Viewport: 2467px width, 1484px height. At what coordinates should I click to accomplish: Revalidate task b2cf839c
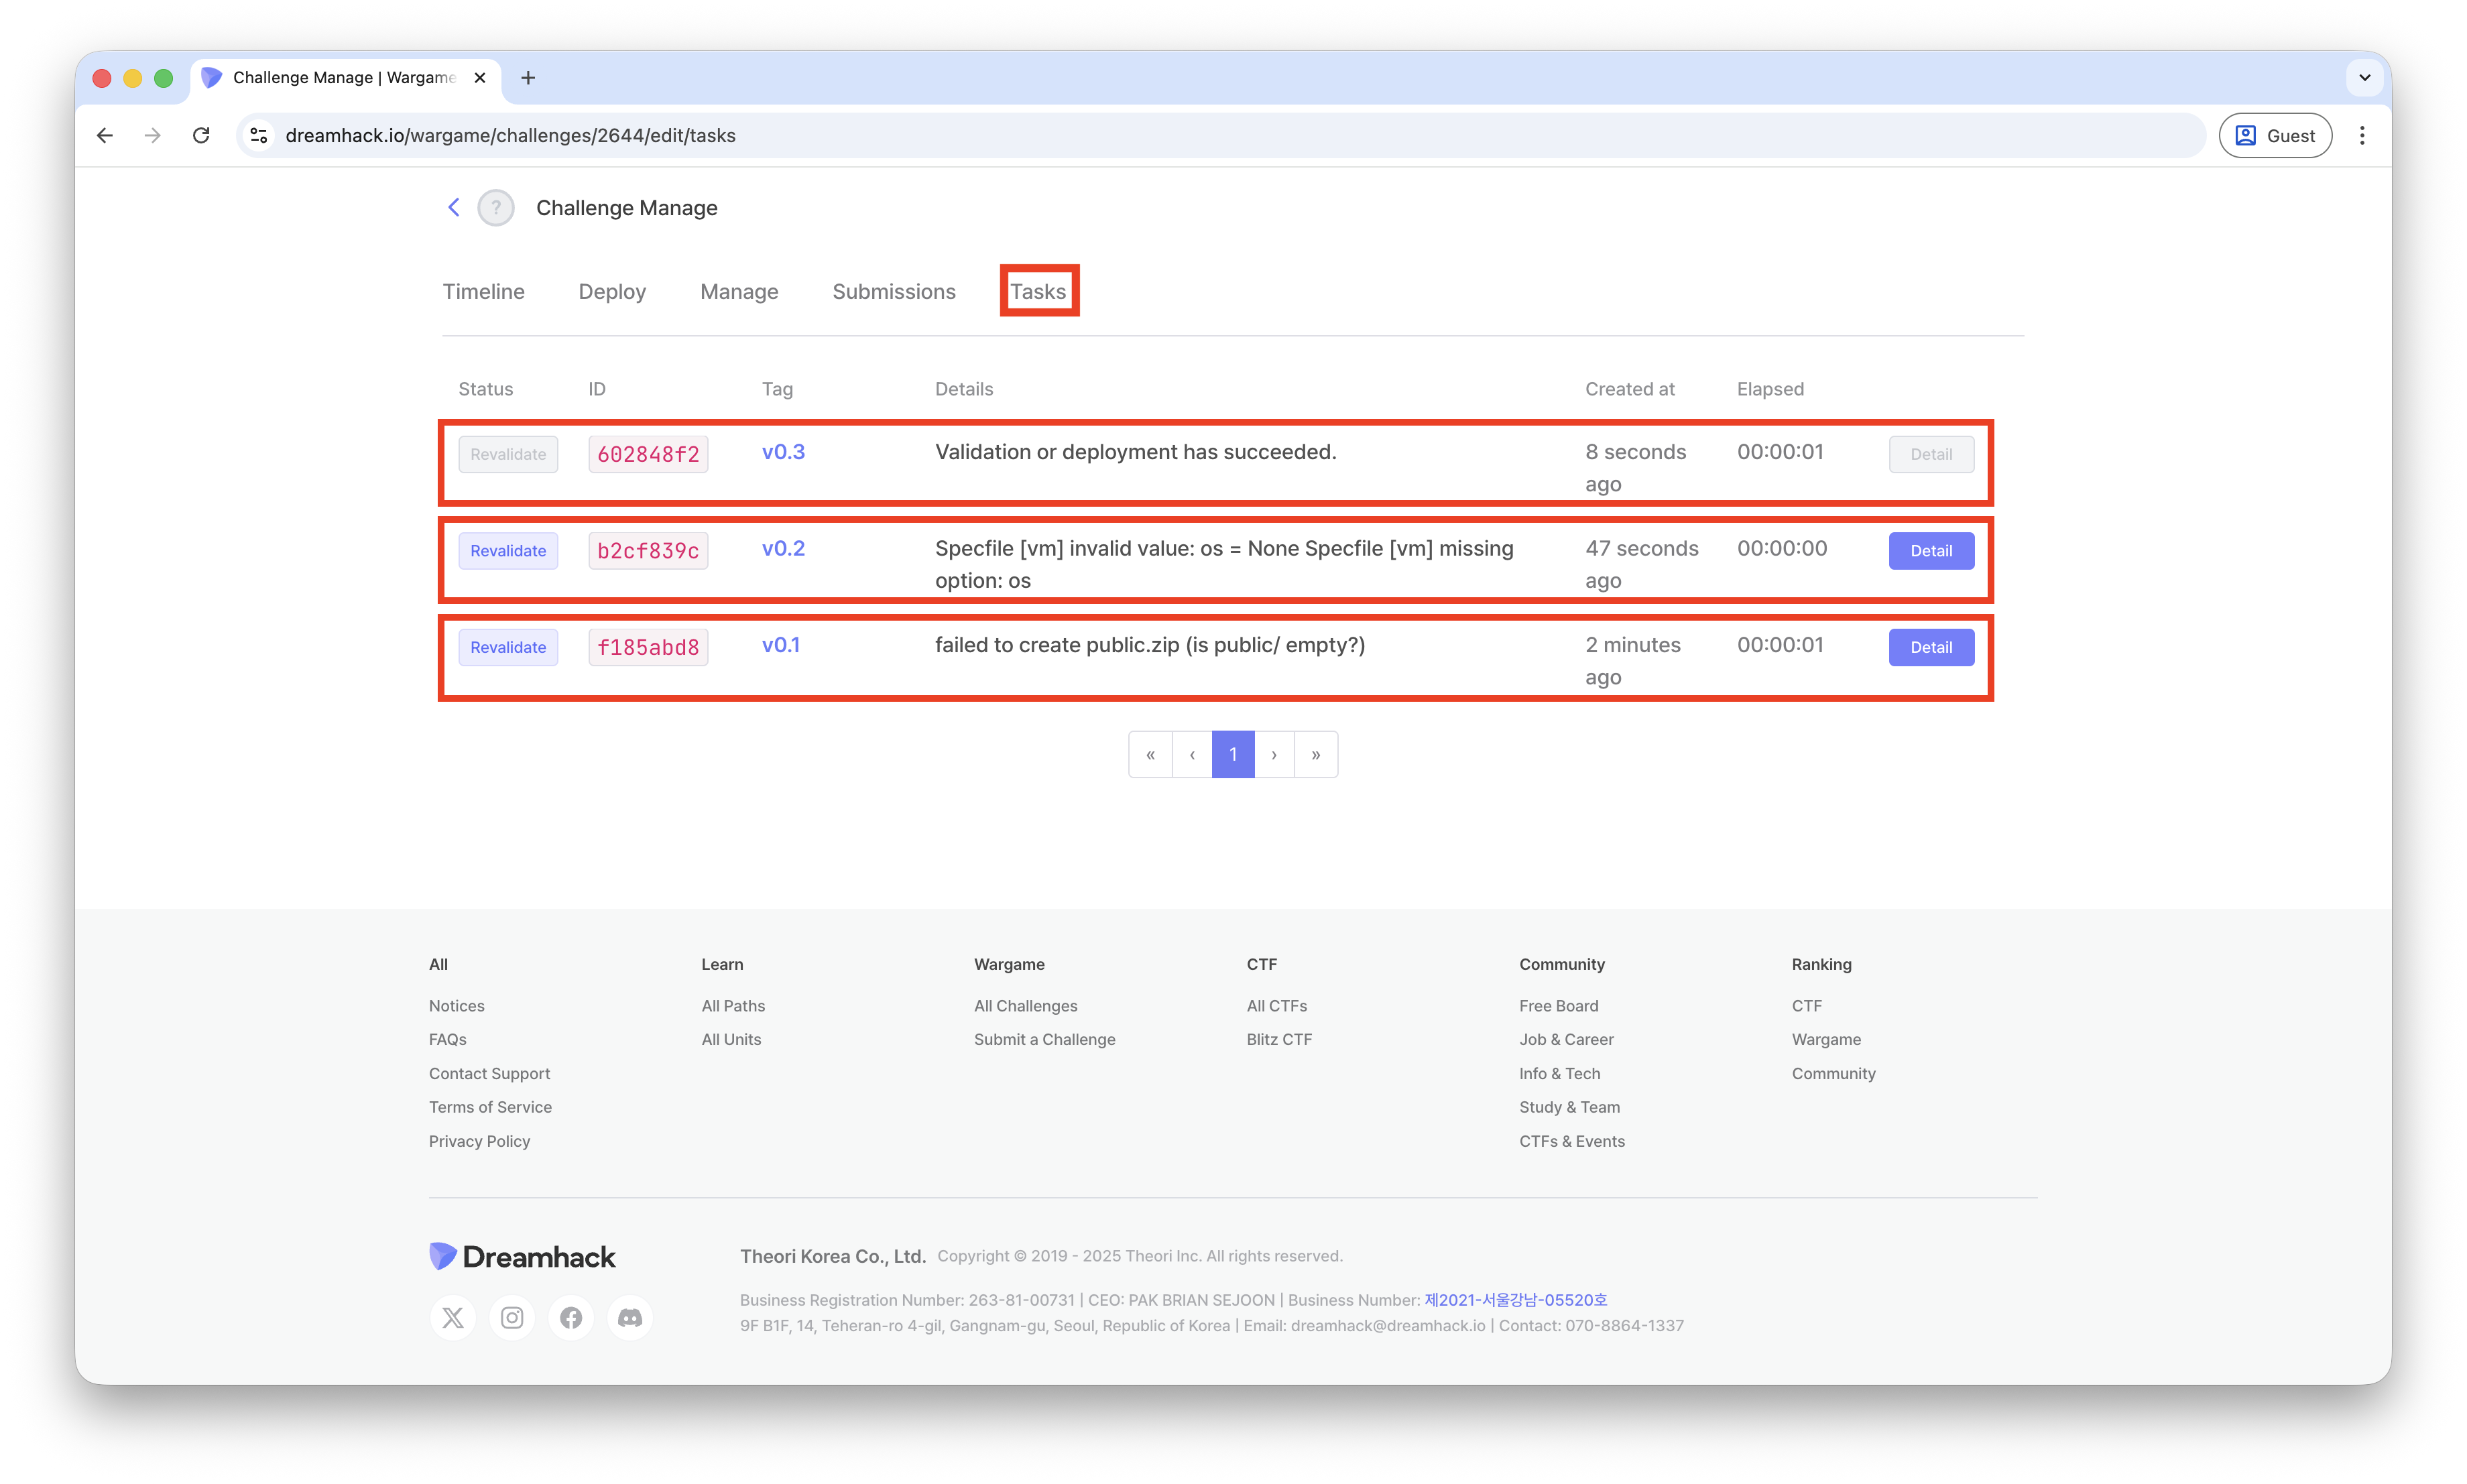(508, 551)
